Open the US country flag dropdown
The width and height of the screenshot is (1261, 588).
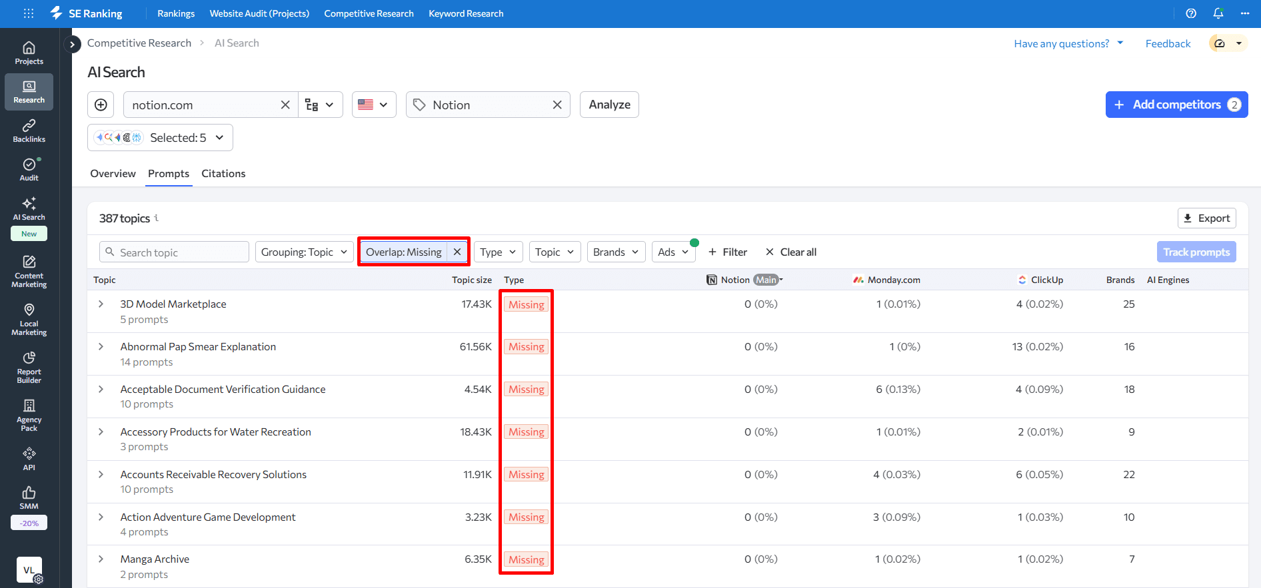click(x=374, y=105)
